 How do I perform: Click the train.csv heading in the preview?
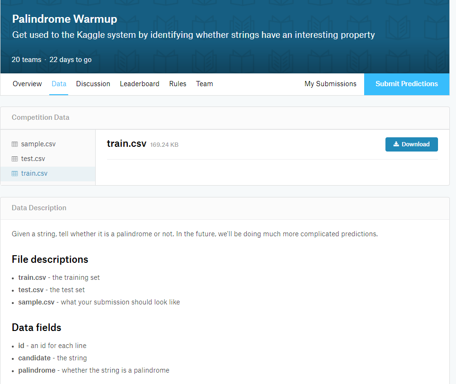[126, 143]
